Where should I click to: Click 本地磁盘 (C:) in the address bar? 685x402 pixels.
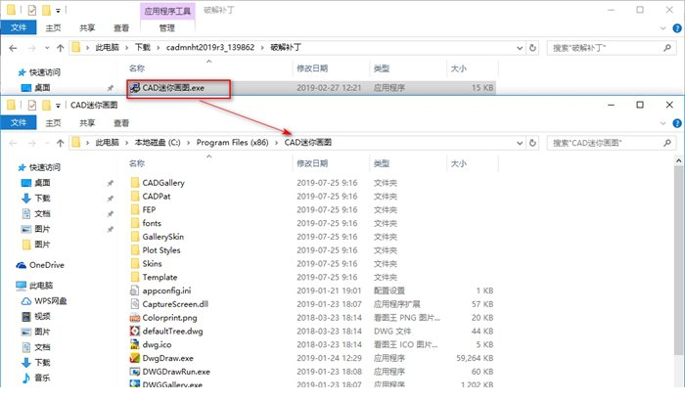point(158,143)
